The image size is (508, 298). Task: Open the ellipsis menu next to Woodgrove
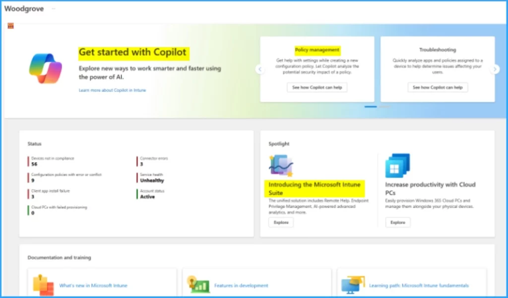[x=54, y=9]
